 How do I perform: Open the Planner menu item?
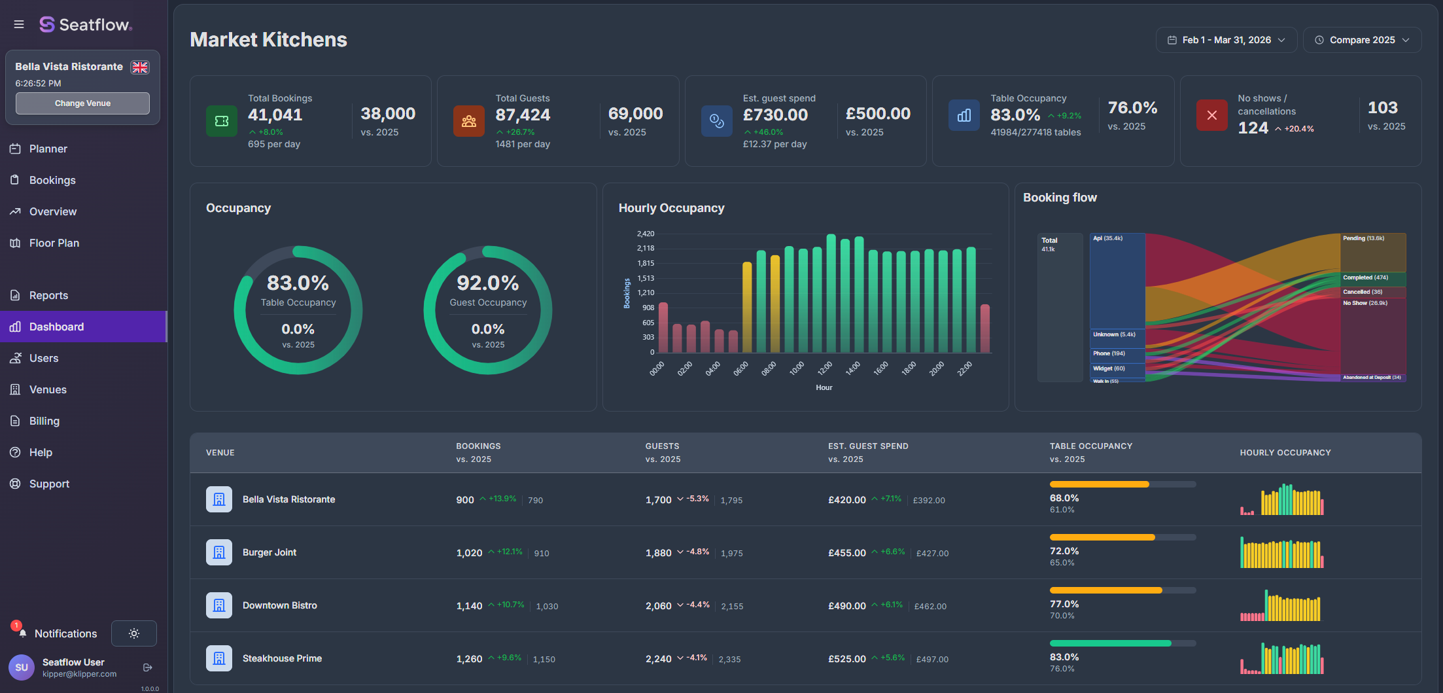84,149
